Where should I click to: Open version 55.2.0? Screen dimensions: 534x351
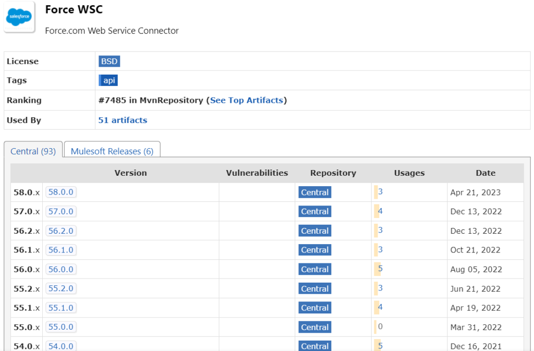tap(61, 288)
